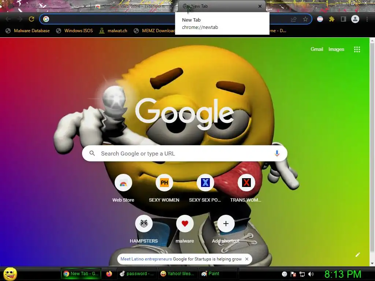Image resolution: width=375 pixels, height=281 pixels.
Task: Close the active New Tab tab
Action: [260, 6]
